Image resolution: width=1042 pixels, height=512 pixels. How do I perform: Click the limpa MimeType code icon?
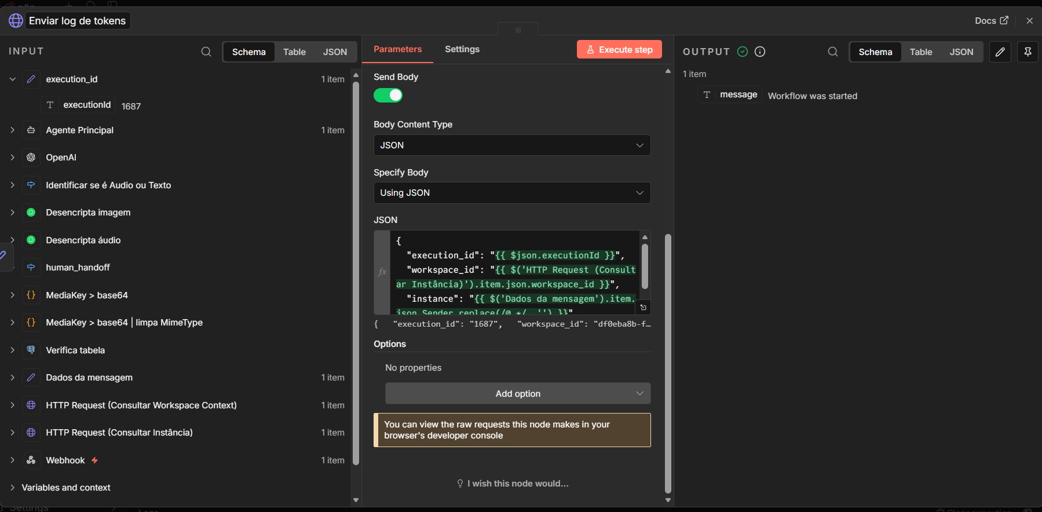[31, 323]
